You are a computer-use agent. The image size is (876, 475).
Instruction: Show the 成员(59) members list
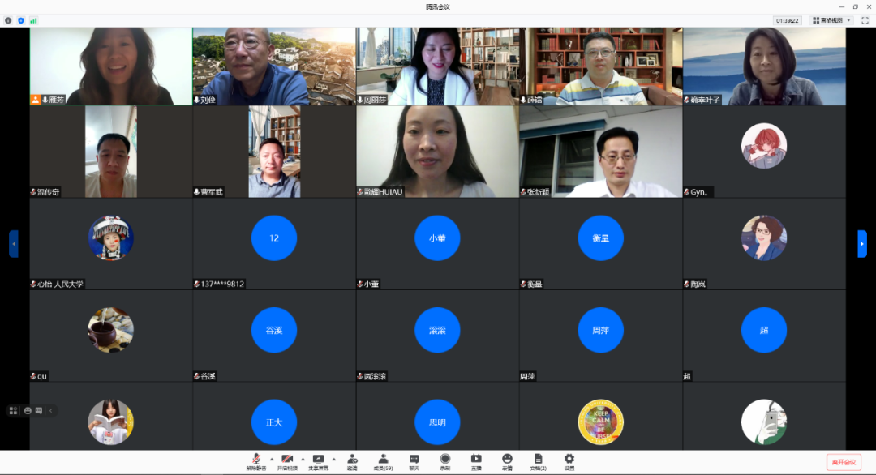tap(383, 462)
